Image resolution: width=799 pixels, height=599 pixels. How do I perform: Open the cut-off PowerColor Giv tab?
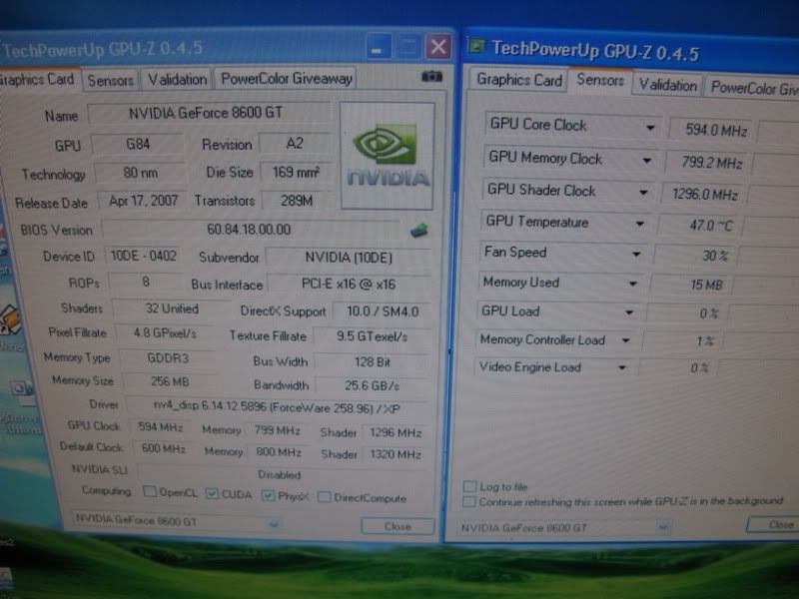pos(753,88)
